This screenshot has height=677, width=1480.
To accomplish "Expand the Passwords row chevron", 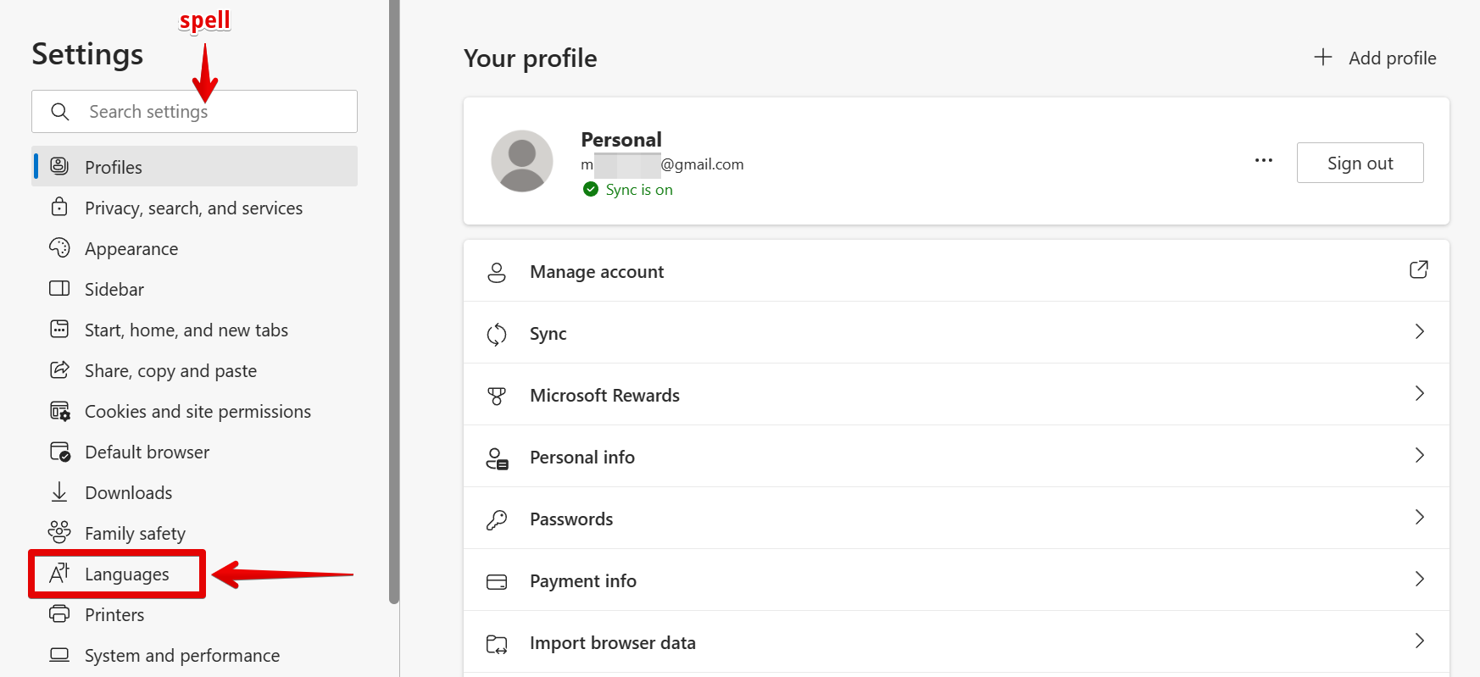I will tap(1419, 518).
